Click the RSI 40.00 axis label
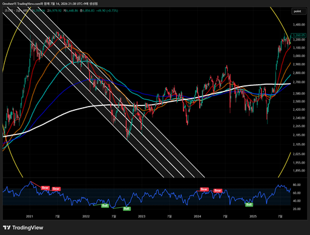 tap(297, 201)
